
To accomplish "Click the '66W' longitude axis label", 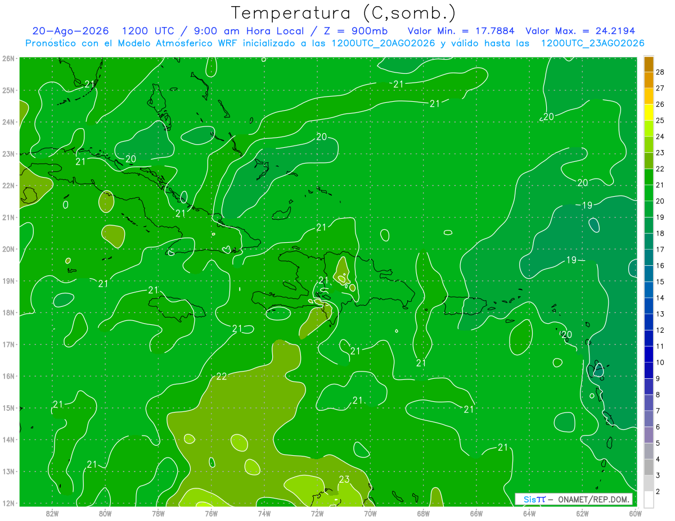I will point(476,513).
